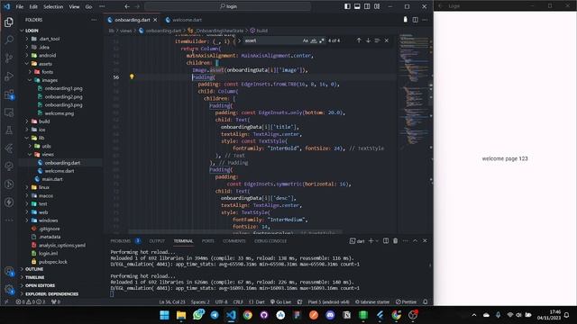Viewport: 577px width, 324px height.
Task: Maximize the panel with the chevron-up icon
Action: click(x=415, y=241)
